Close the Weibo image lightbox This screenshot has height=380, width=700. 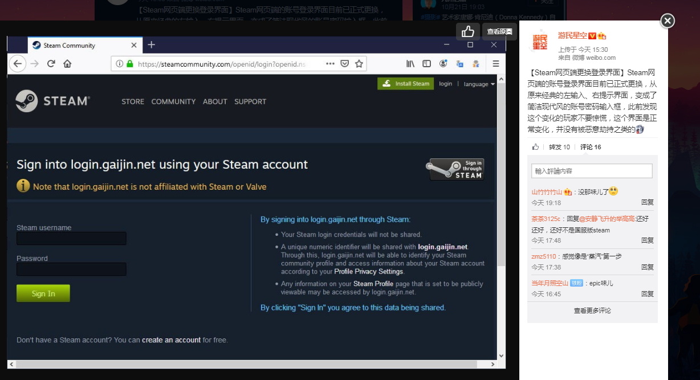[667, 21]
